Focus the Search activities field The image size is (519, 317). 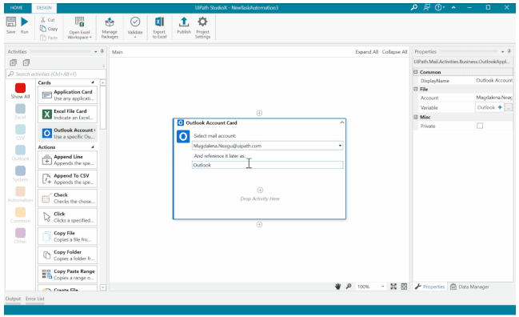click(56, 74)
